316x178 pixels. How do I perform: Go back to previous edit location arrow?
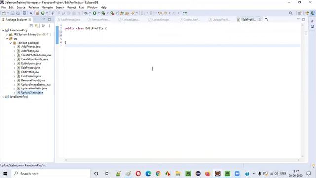[160, 13]
